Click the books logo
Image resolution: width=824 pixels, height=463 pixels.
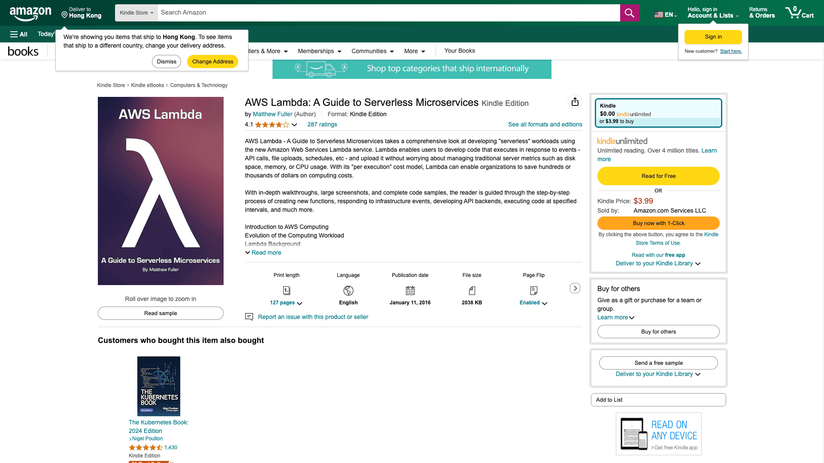tap(23, 51)
